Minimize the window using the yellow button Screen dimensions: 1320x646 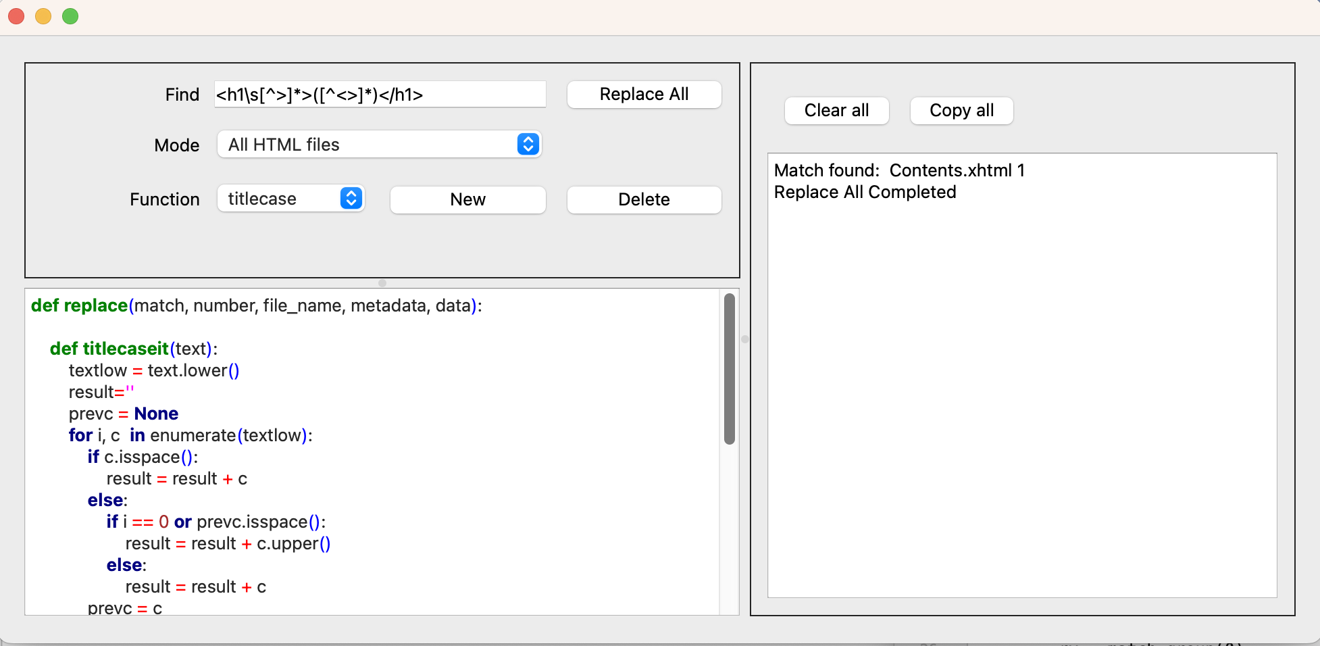[43, 16]
